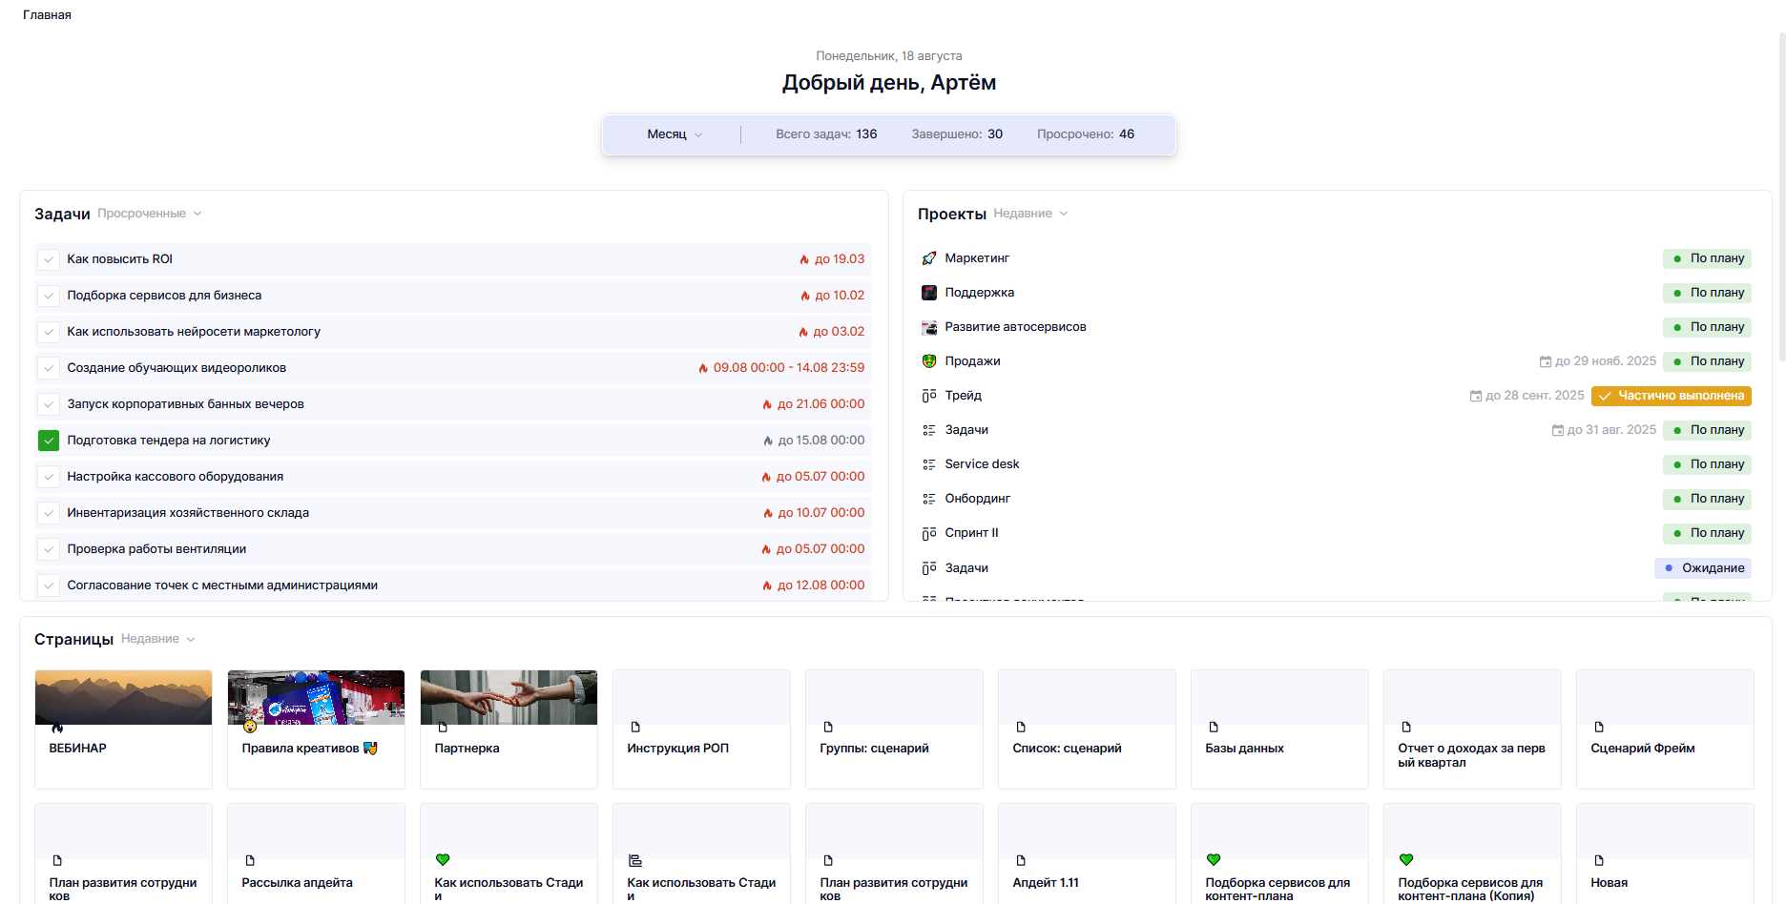Screen dimensions: 1786x904
Task: Click the calendar icon before до 29 нояб. 2025
Action: pos(1546,361)
